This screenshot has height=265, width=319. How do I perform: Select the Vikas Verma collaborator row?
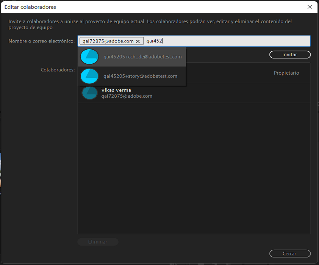[194, 93]
